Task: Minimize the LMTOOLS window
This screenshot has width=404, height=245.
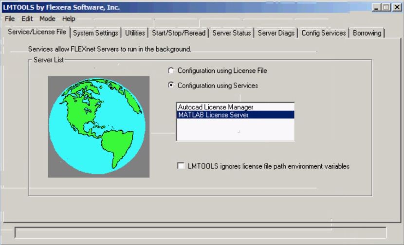Action: [376, 7]
